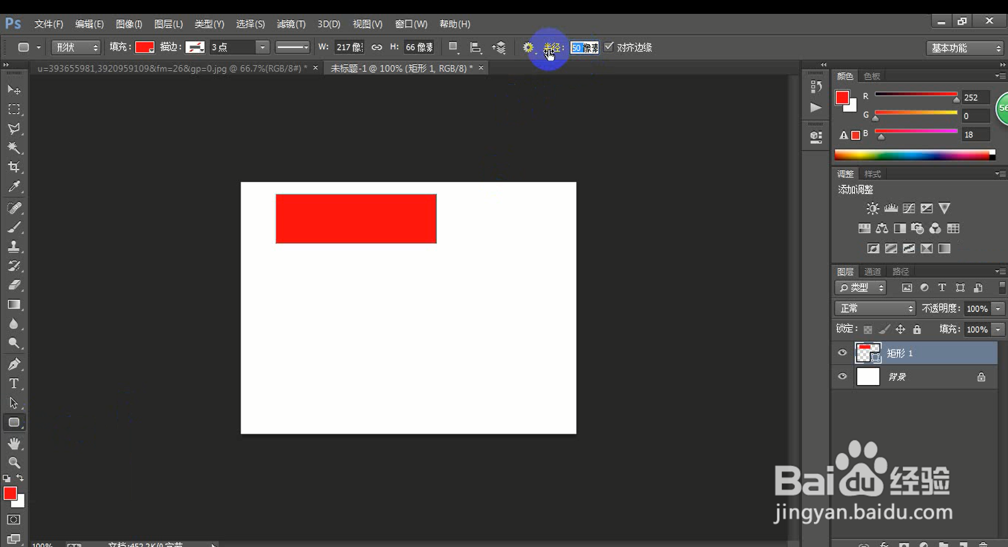
Task: Hide the 背景 layer
Action: (x=842, y=377)
